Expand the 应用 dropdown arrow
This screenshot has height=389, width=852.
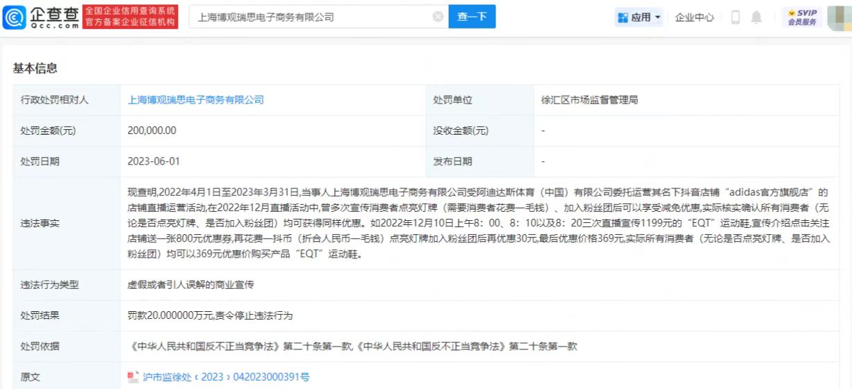pyautogui.click(x=657, y=17)
